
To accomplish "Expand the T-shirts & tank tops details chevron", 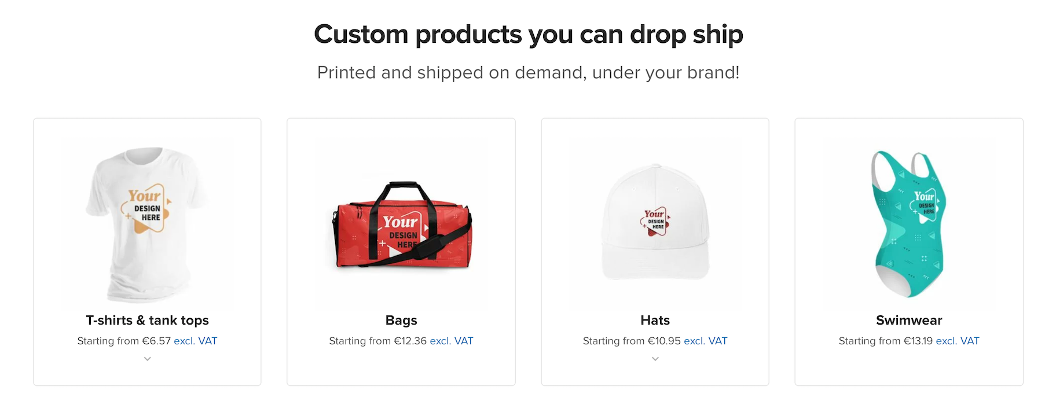I will 147,359.
